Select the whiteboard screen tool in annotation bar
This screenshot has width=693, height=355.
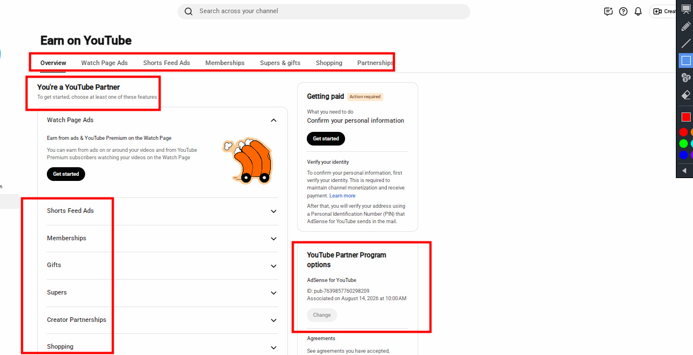pyautogui.click(x=686, y=10)
